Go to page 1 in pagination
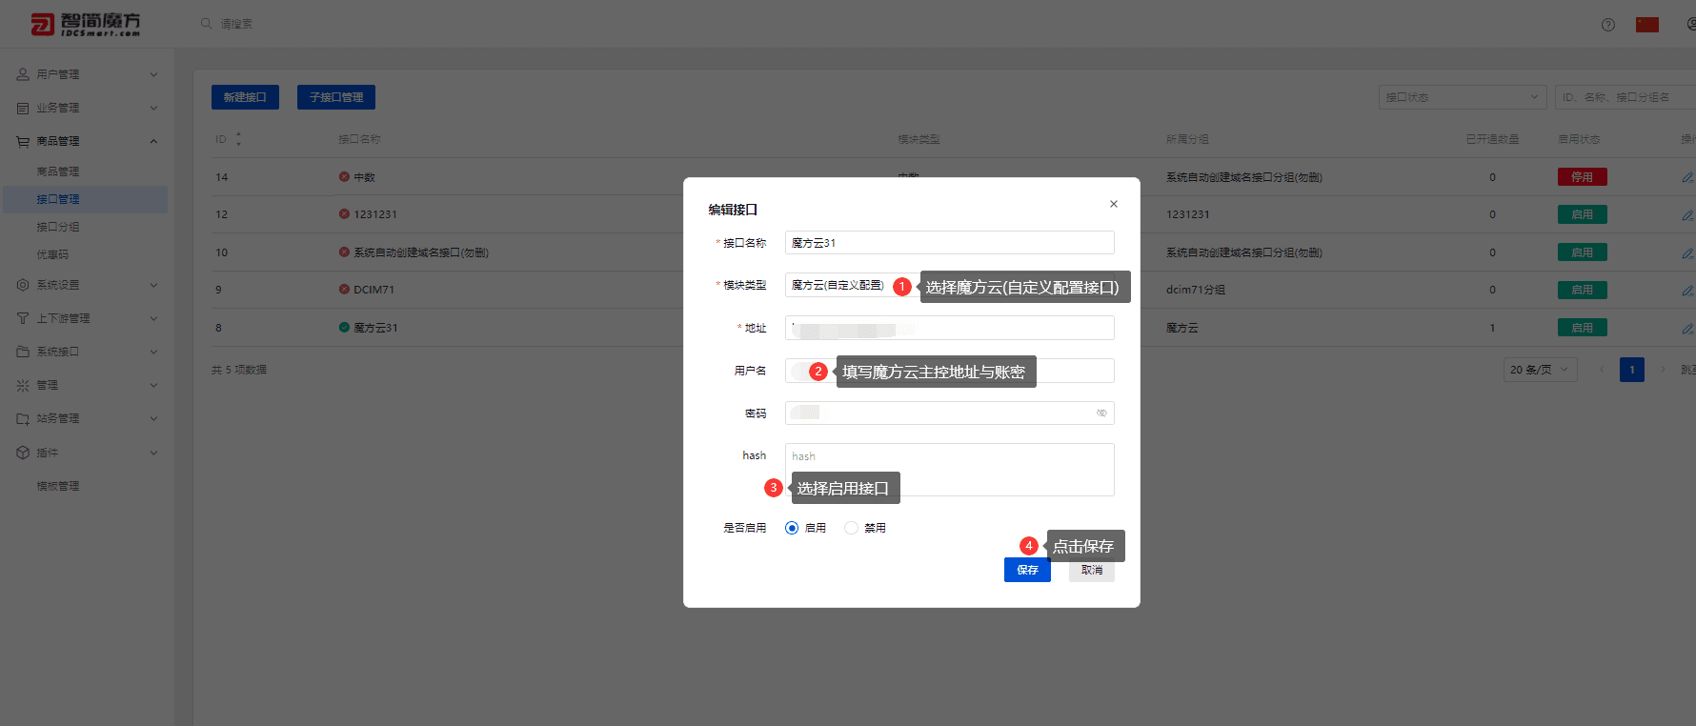This screenshot has width=1696, height=726. pyautogui.click(x=1632, y=370)
